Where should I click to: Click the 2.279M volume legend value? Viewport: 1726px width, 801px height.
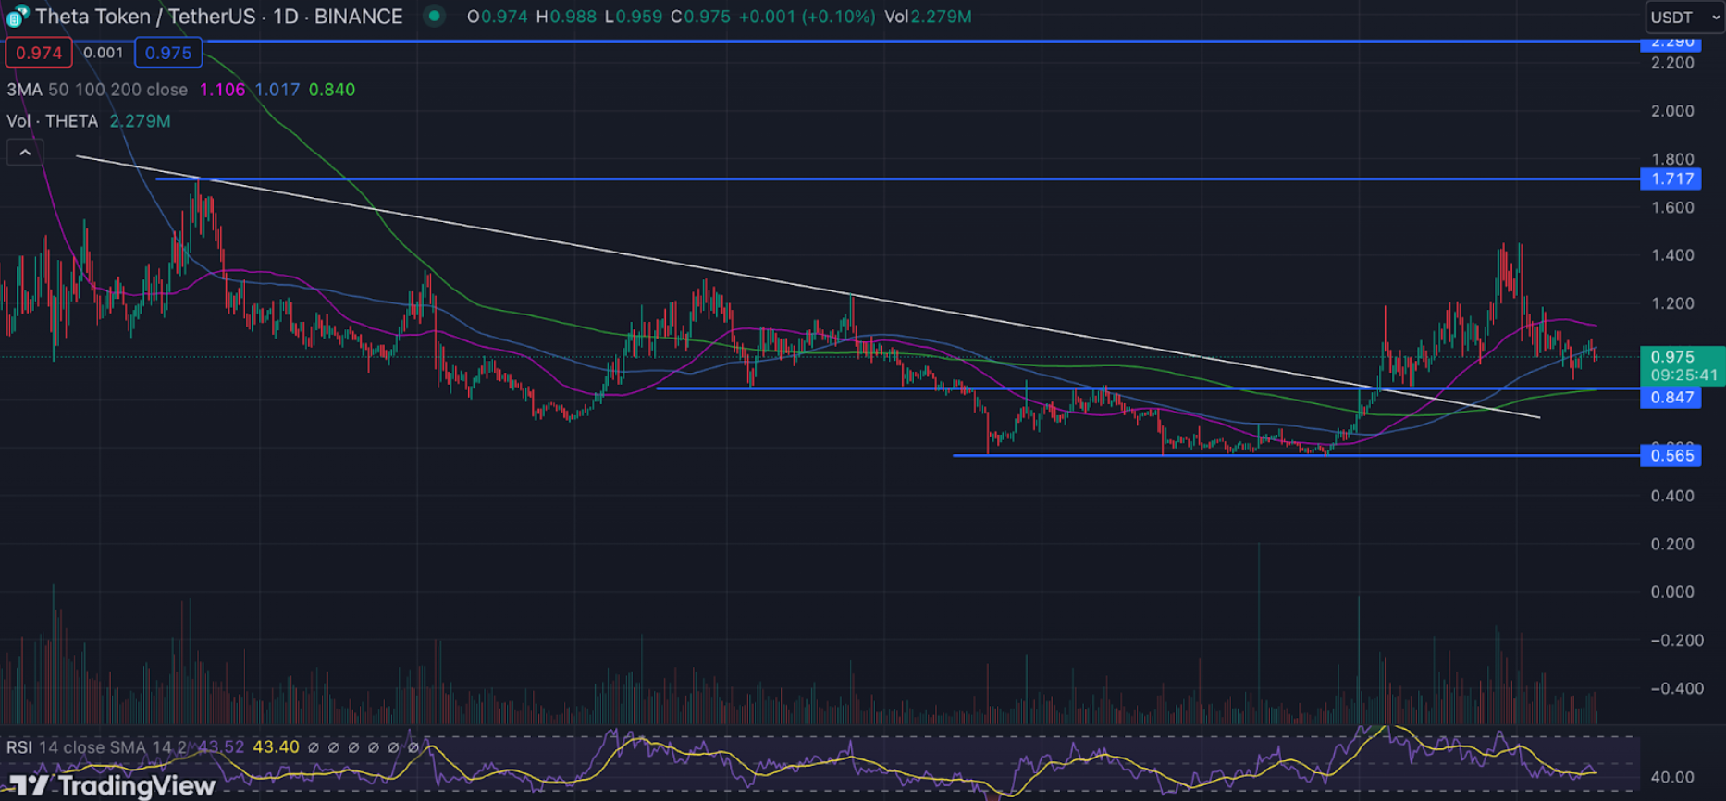[140, 121]
